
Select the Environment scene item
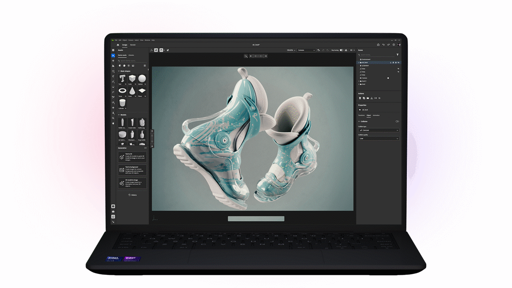coord(366,59)
